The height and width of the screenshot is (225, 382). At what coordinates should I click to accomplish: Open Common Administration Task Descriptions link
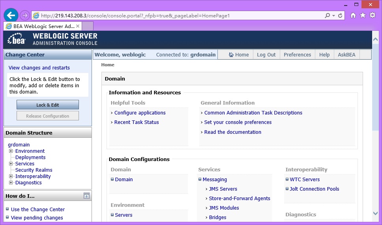pyautogui.click(x=253, y=113)
